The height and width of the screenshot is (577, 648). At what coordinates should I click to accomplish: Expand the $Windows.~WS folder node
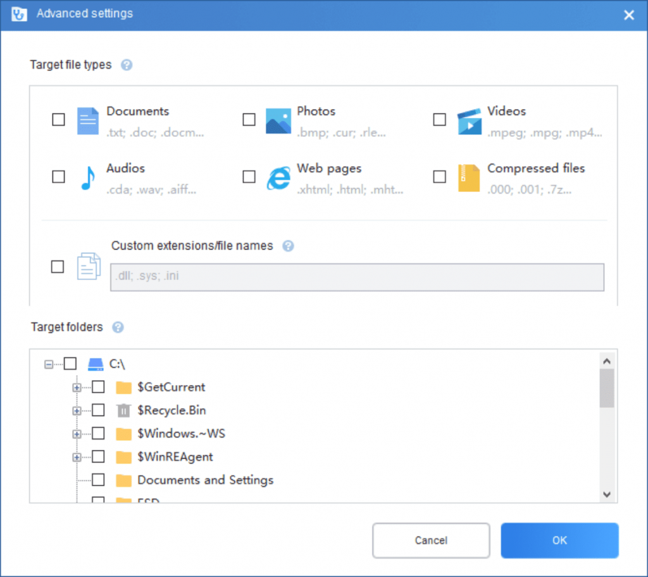77,434
